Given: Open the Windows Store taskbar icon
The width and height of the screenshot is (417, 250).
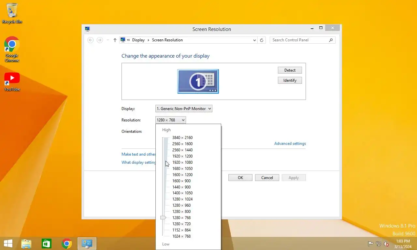Looking at the screenshot, I should pos(47,243).
